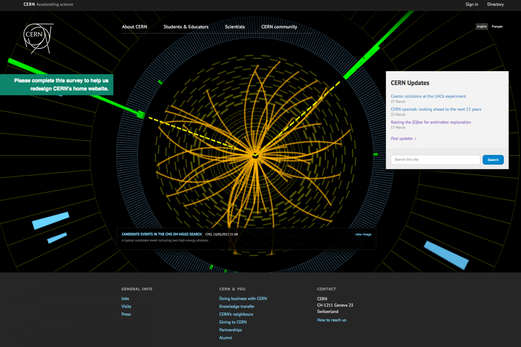Screen dimensions: 521x347
Task: Click inside the site search field
Action: pos(435,160)
